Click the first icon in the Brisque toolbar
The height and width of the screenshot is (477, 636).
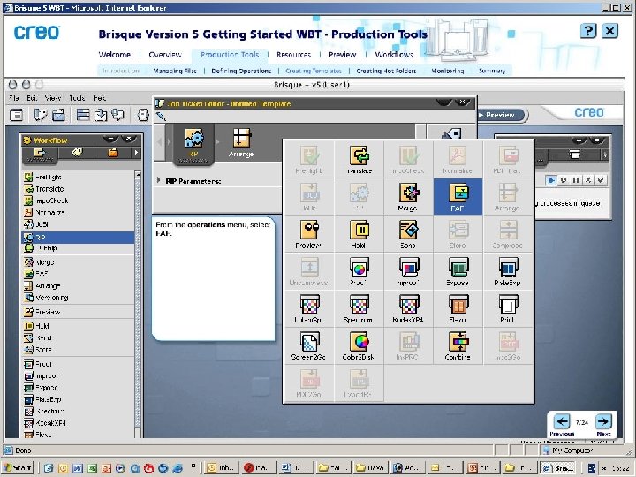(16, 115)
